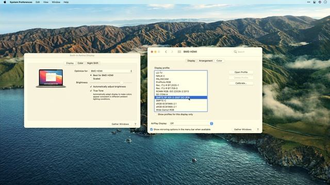This screenshot has height=185, width=330.
Task: Select SMPTE RP 431-2-2007 DCI (P3) profile
Action: tap(181, 98)
